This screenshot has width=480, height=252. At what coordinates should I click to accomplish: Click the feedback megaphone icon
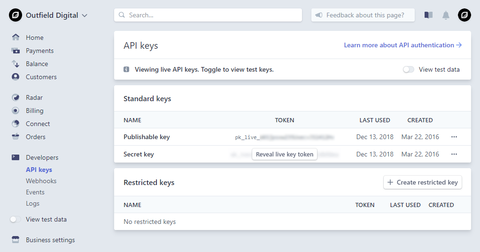click(x=319, y=15)
